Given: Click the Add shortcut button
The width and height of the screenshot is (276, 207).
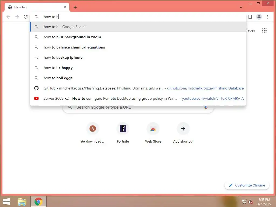Looking at the screenshot, I should (x=183, y=133).
